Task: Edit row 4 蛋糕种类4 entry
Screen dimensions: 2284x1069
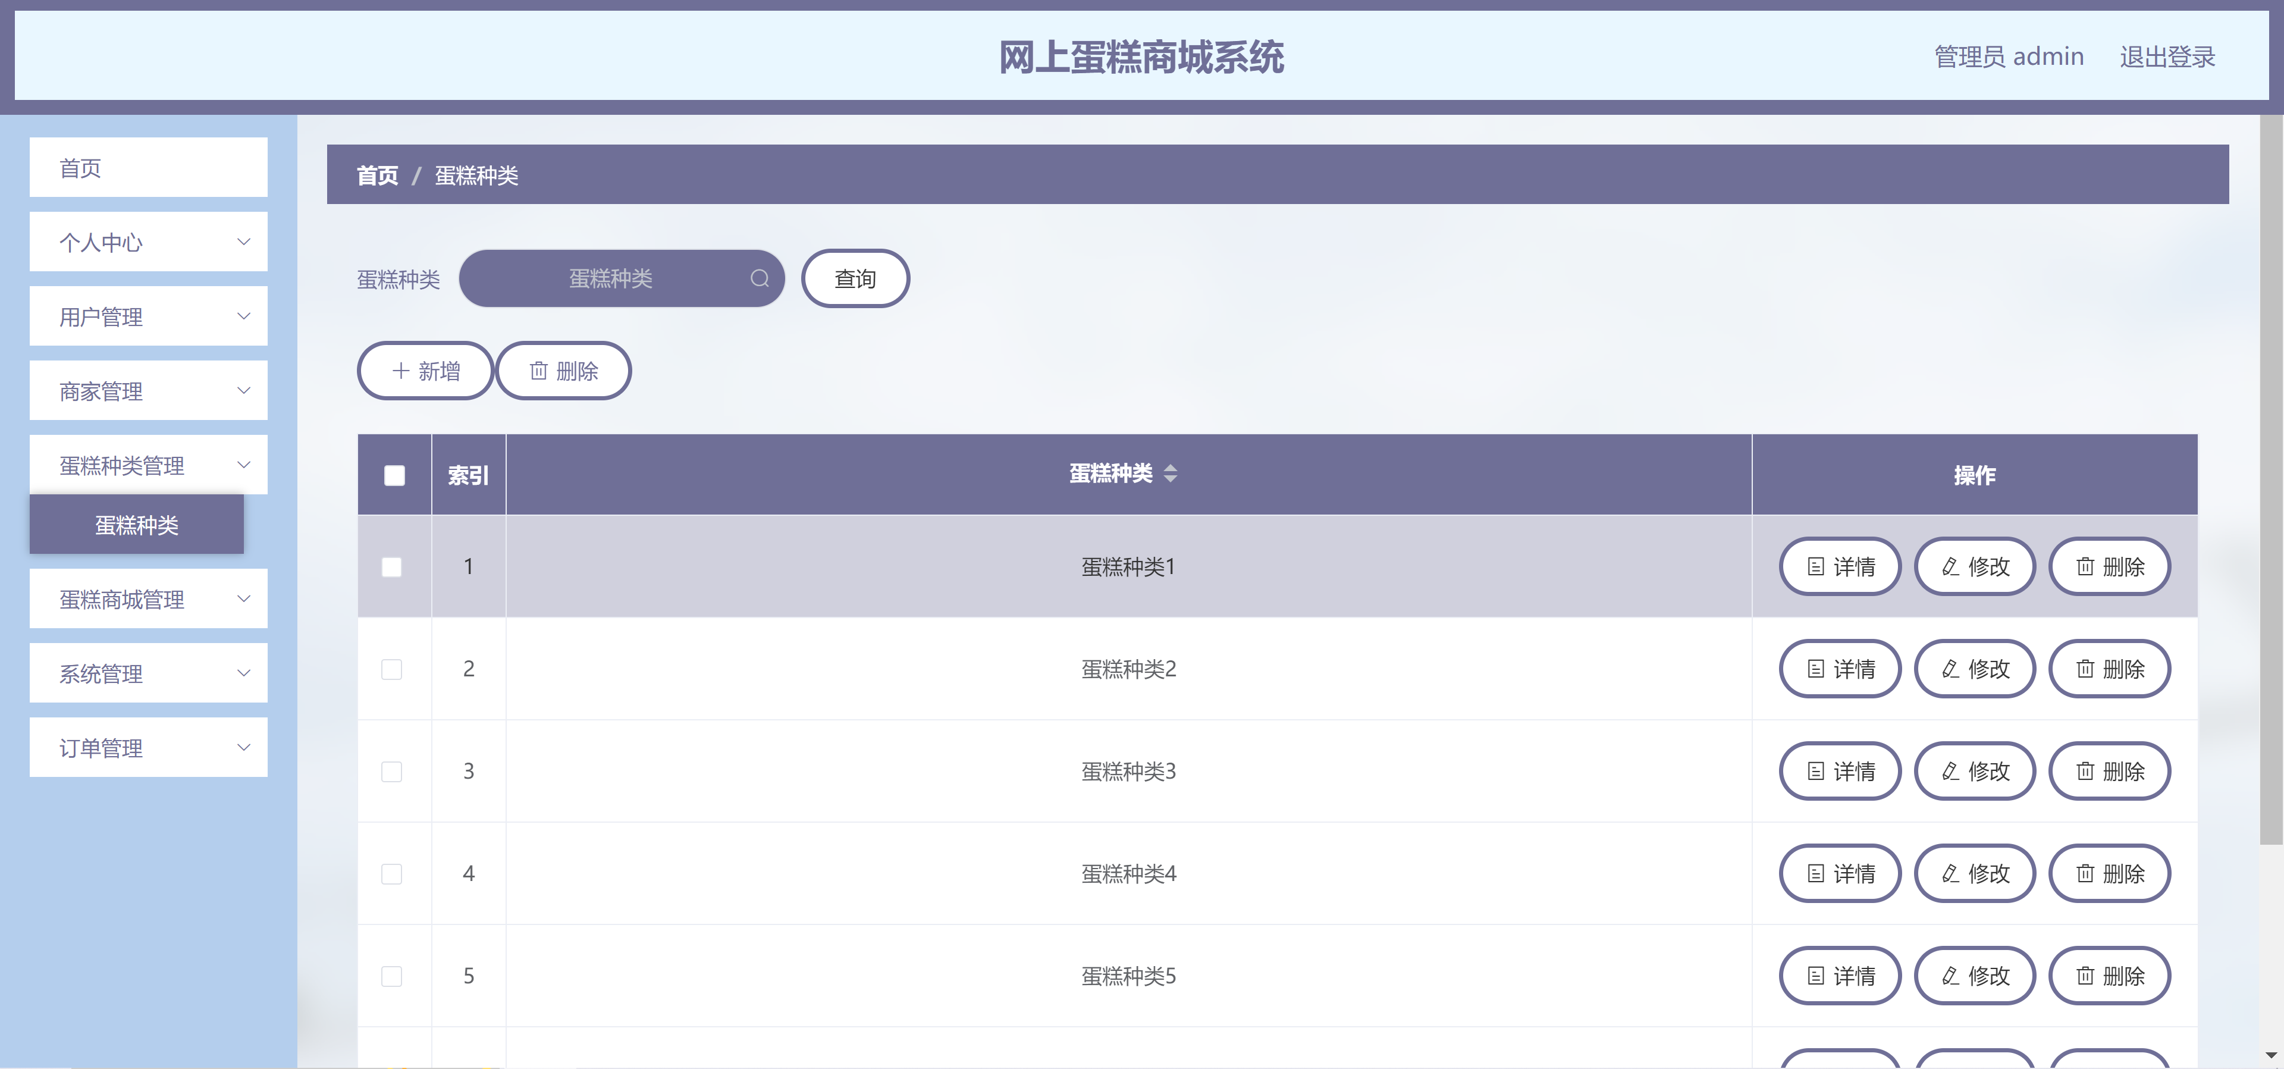Action: coord(1975,874)
